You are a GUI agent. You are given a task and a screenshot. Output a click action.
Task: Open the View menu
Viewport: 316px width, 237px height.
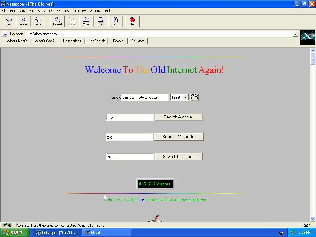coord(23,11)
